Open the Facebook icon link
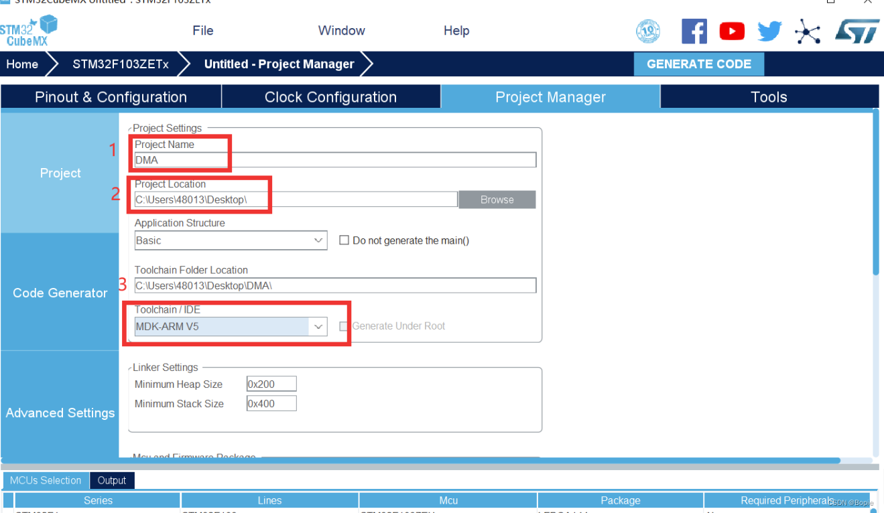This screenshot has height=513, width=884. coord(694,31)
